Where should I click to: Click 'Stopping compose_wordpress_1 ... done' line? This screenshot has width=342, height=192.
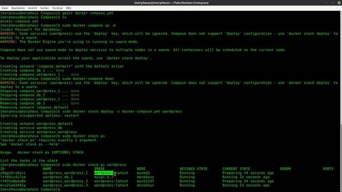[x=40, y=91]
